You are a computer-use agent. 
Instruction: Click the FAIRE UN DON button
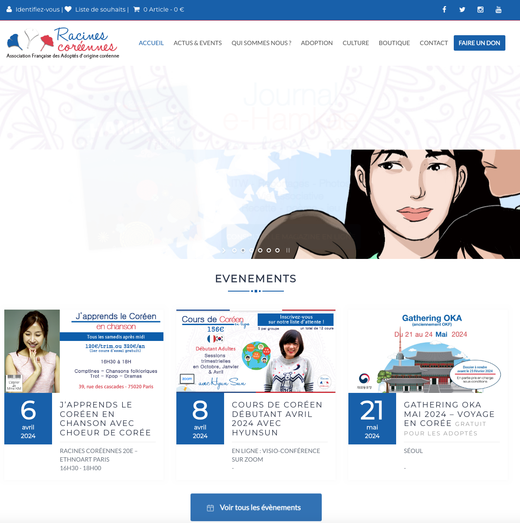click(480, 43)
